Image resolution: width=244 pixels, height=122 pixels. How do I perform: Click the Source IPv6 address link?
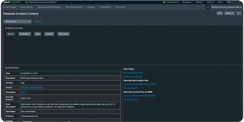coord(31,87)
